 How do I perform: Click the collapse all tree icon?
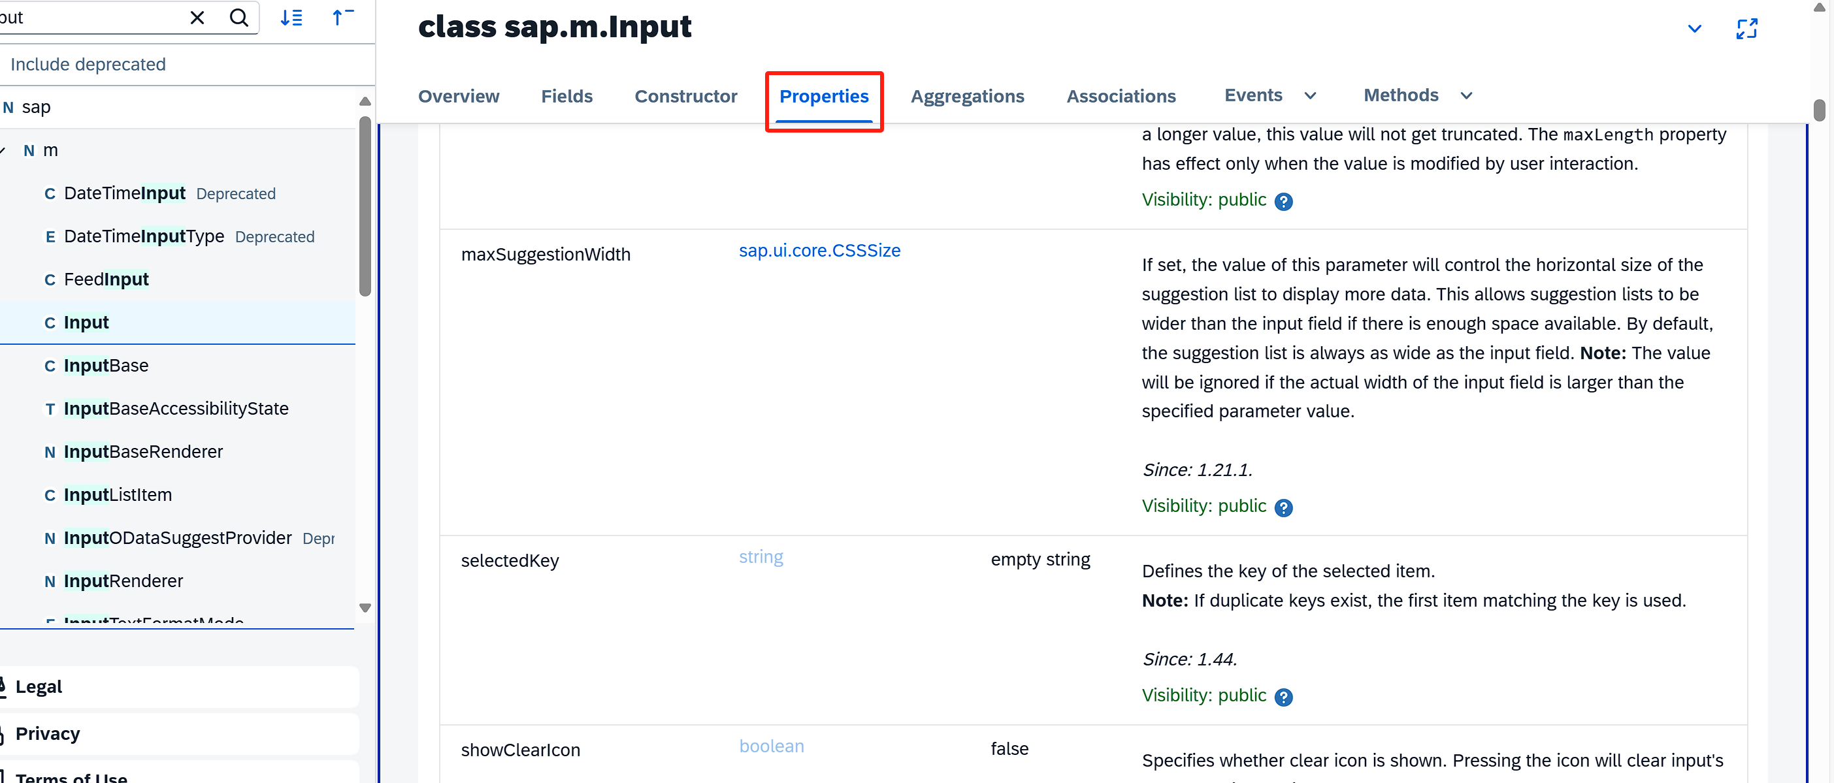pos(342,18)
